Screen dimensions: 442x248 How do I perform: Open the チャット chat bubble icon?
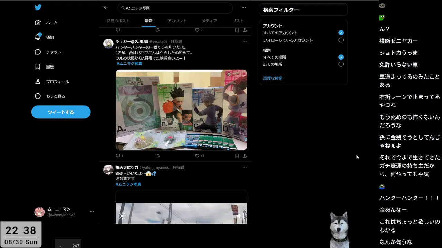[x=38, y=52]
